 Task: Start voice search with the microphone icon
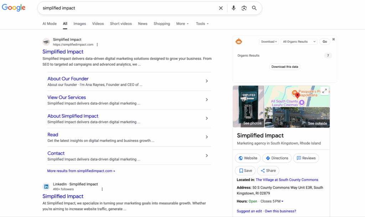233,8
